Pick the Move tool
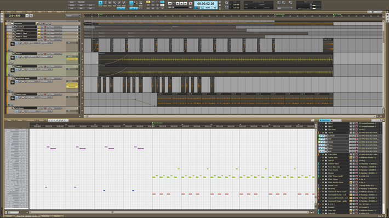 tap(110, 3)
